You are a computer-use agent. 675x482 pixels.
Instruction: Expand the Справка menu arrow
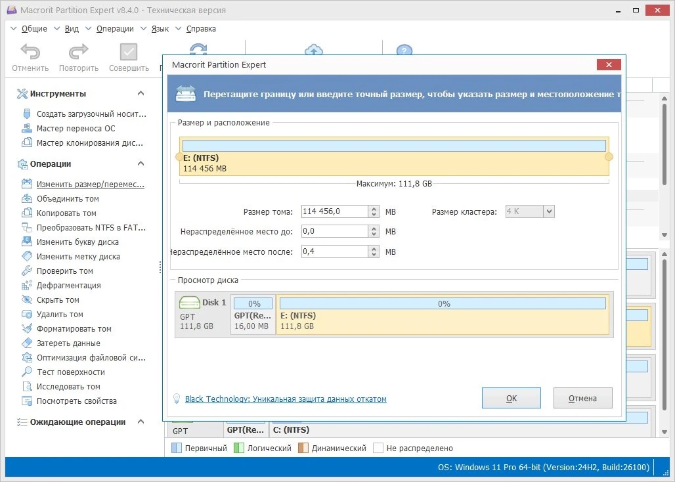coord(178,29)
